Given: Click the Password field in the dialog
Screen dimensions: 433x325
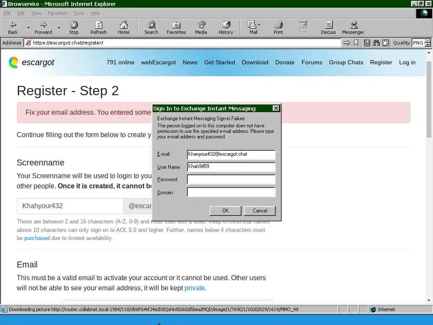Looking at the screenshot, I should (231, 179).
